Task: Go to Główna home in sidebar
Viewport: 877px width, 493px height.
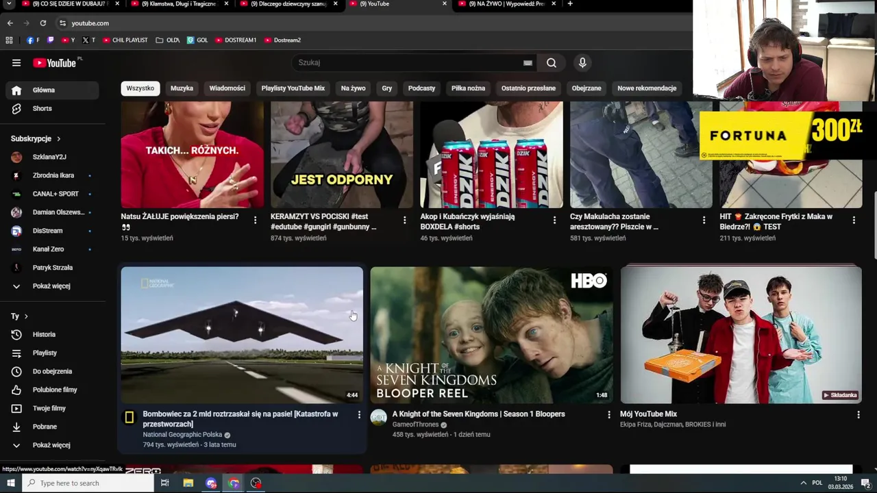Action: (x=52, y=90)
